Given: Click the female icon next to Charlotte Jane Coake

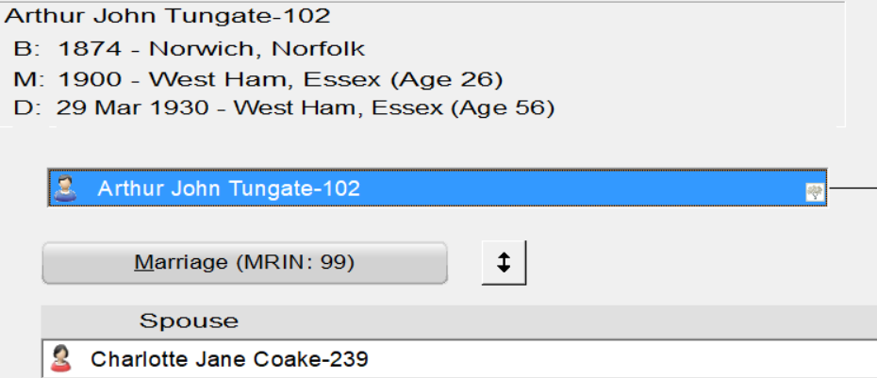Looking at the screenshot, I should click(x=61, y=358).
